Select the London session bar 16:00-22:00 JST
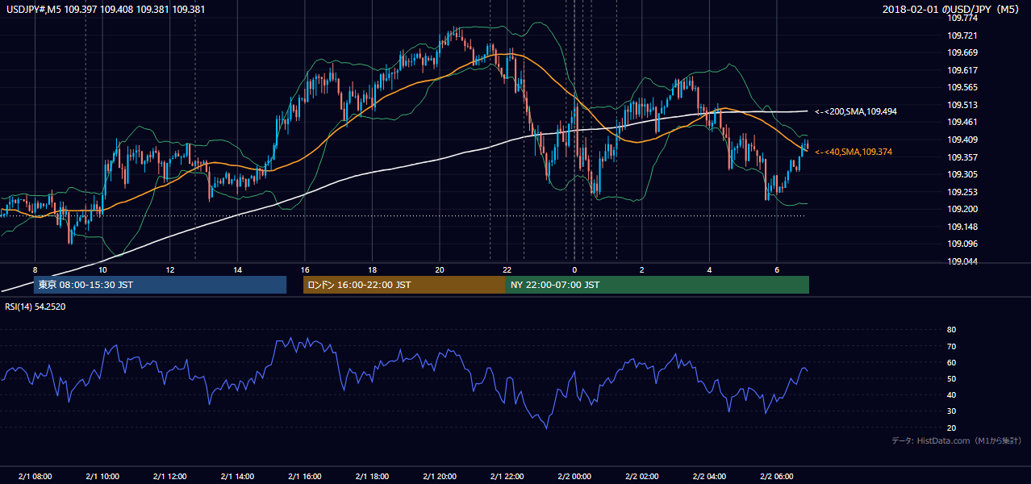This screenshot has width=1031, height=484. coord(404,285)
